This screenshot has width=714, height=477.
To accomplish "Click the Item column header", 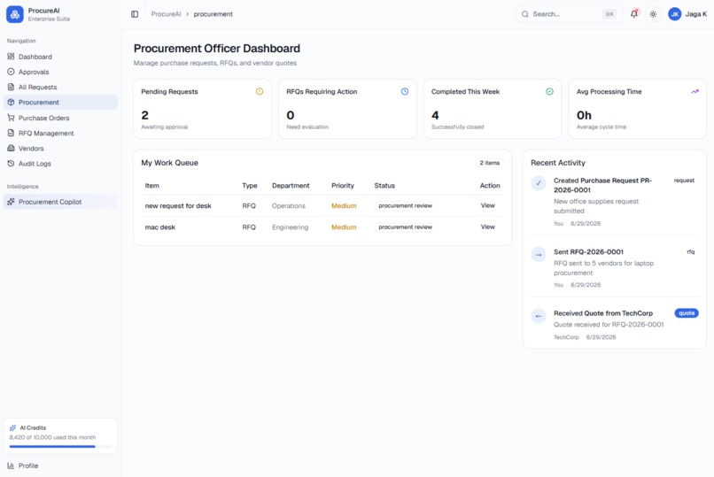I will coord(151,186).
